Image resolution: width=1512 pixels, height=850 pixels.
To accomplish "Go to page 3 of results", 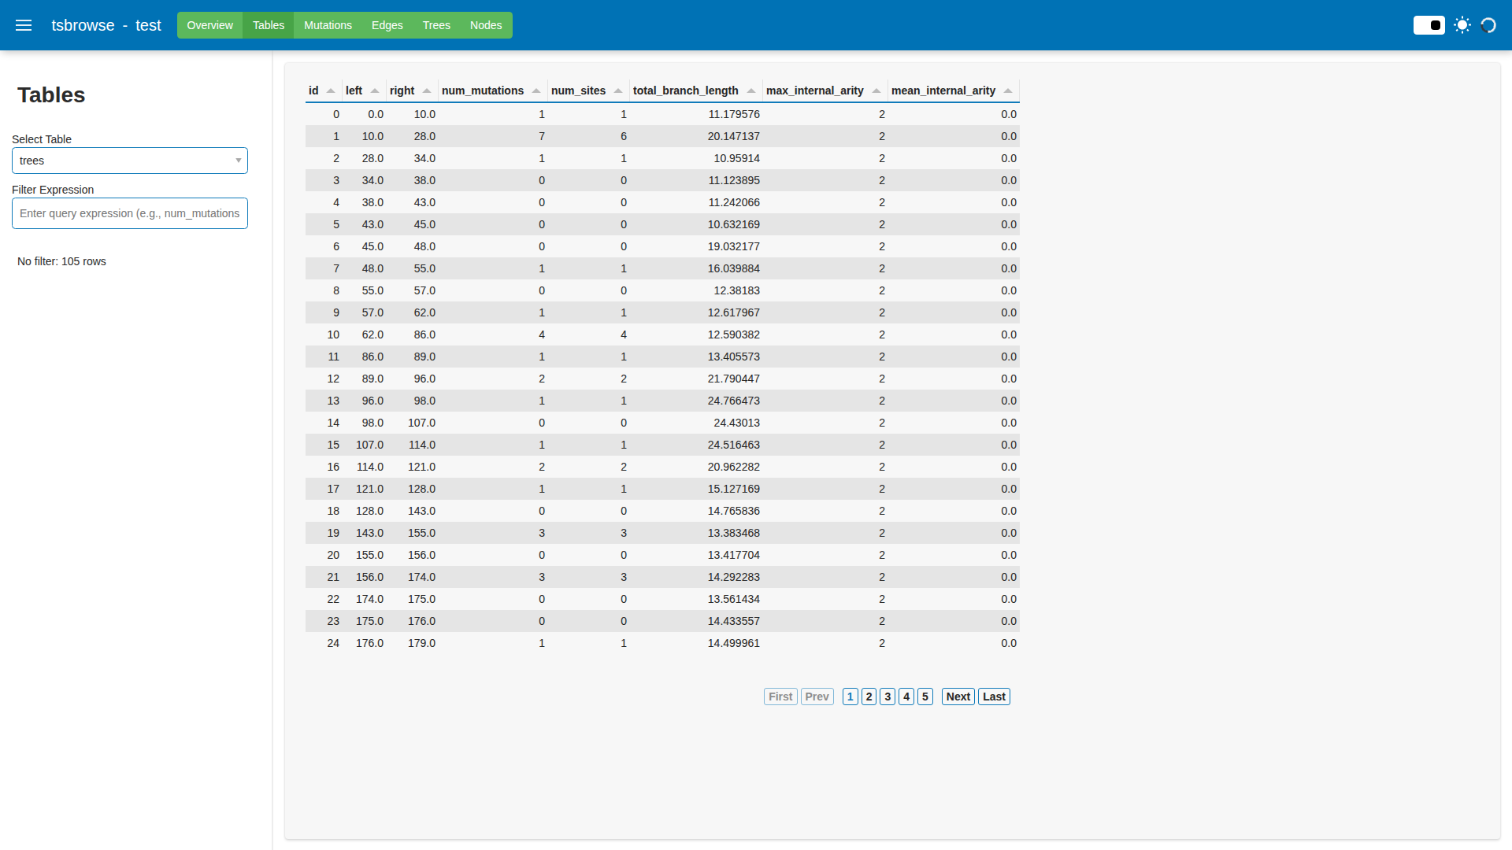I will click(x=888, y=697).
